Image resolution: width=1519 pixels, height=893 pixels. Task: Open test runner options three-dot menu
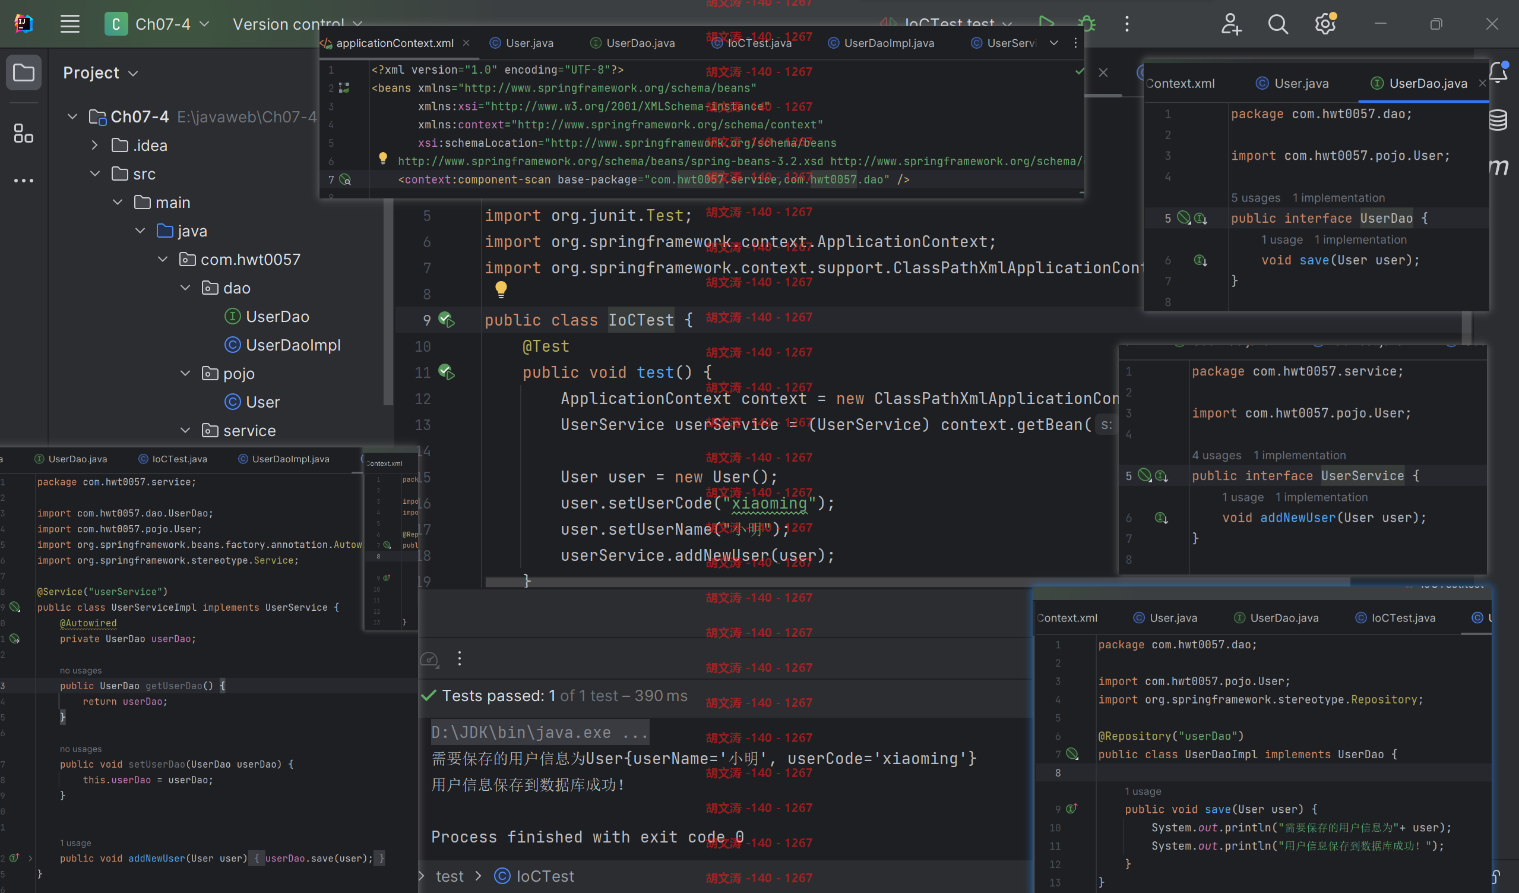[459, 658]
